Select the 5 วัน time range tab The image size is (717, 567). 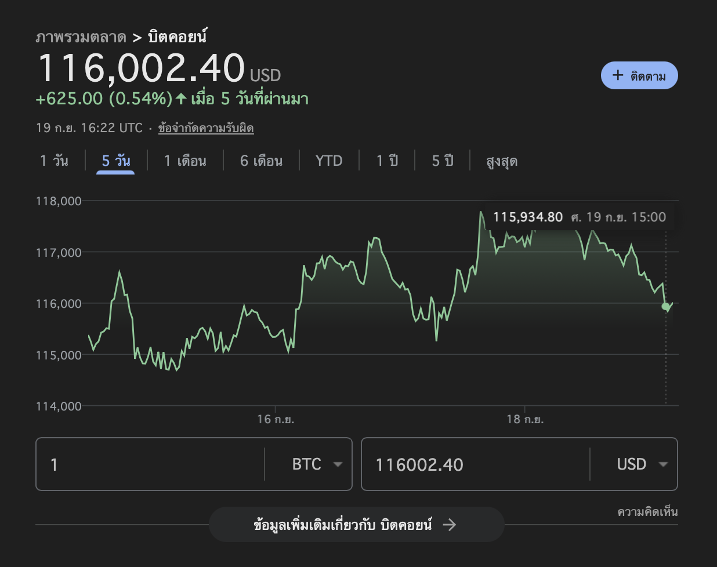tap(116, 161)
